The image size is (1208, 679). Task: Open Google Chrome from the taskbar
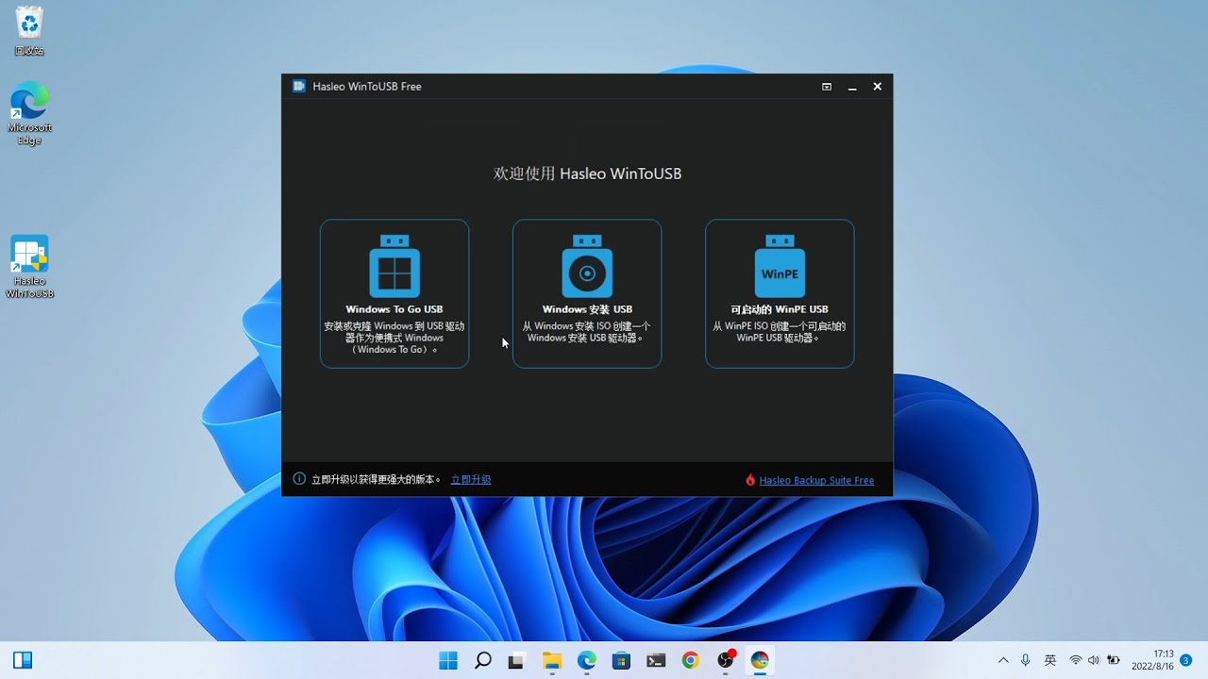(x=690, y=660)
